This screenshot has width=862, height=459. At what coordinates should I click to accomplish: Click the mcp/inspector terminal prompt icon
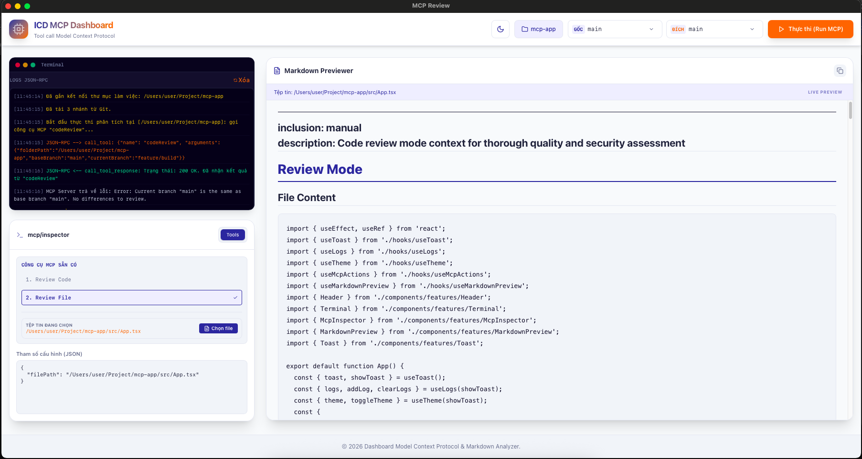(20, 235)
